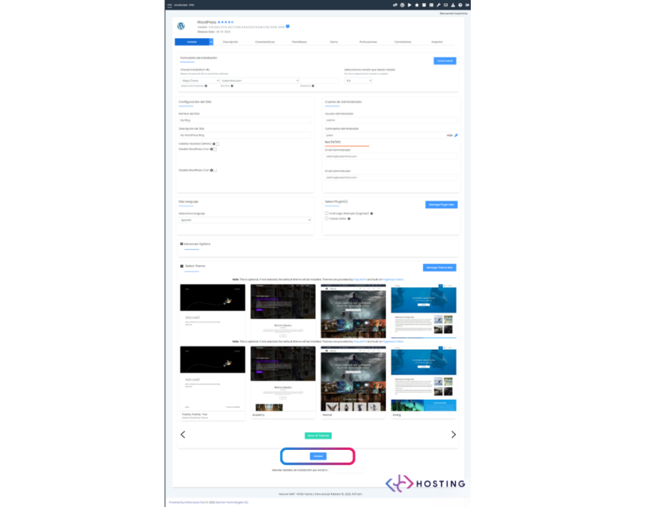Log out using the exit icon top right
This screenshot has width=647, height=507.
tap(468, 5)
